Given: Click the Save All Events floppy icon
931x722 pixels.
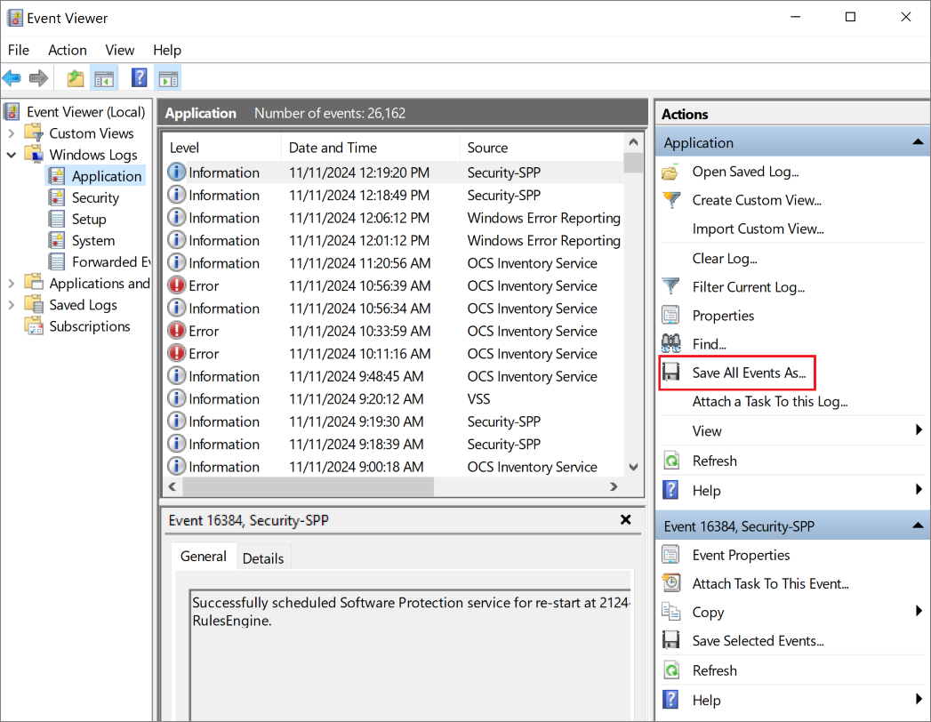Looking at the screenshot, I should click(671, 373).
